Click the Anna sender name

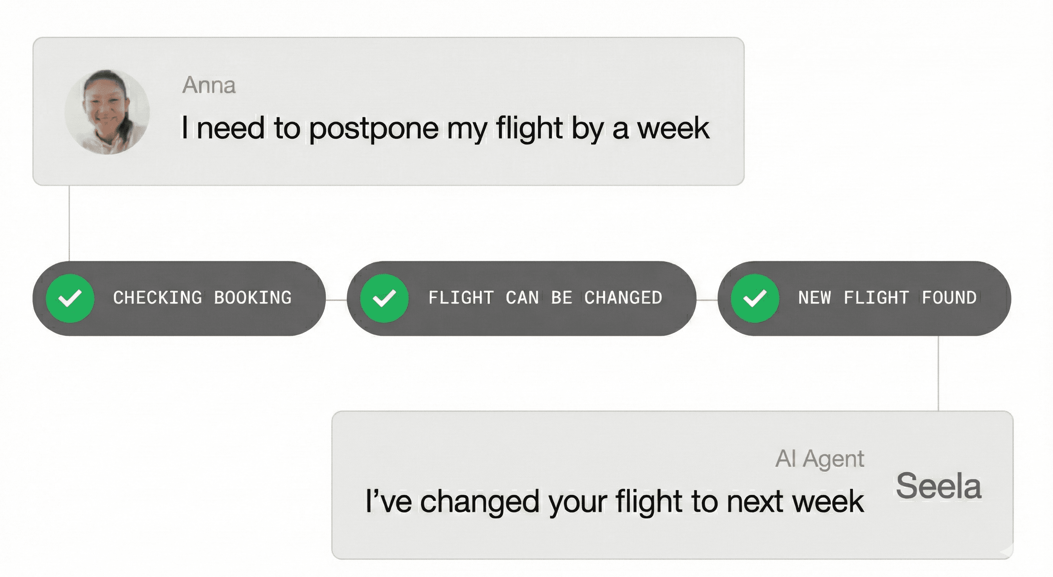pos(209,85)
